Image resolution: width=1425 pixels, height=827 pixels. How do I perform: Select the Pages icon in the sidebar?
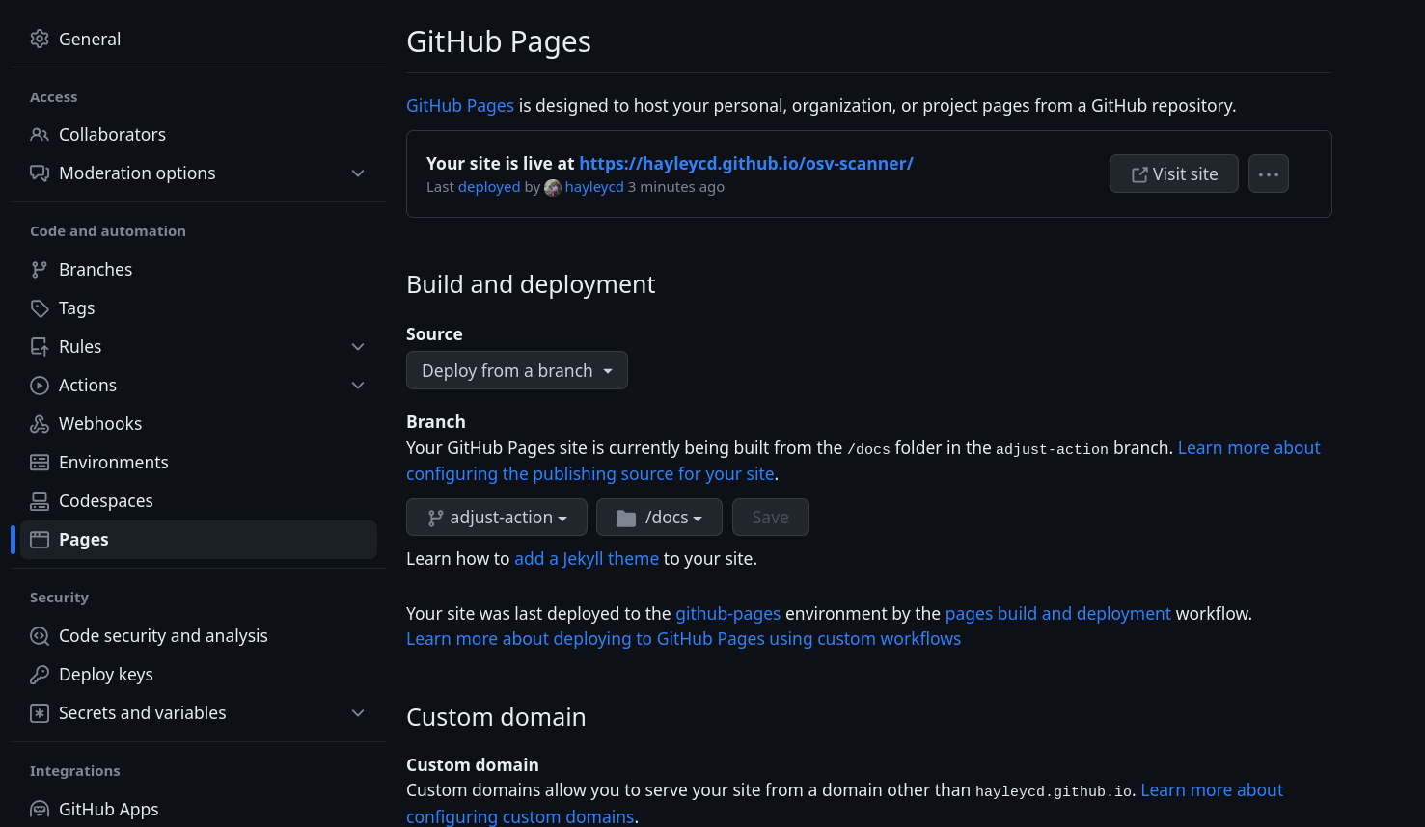(x=40, y=539)
